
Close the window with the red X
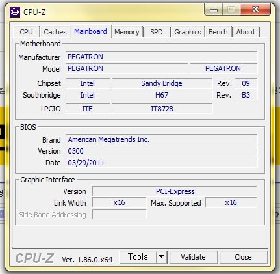tap(255, 10)
